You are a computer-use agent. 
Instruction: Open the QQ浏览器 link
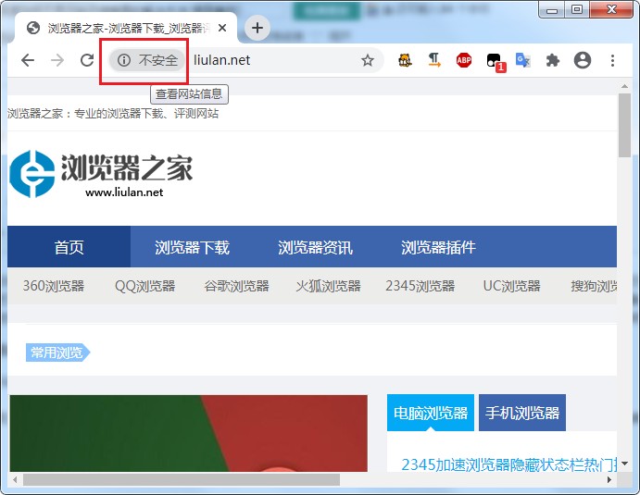(144, 286)
